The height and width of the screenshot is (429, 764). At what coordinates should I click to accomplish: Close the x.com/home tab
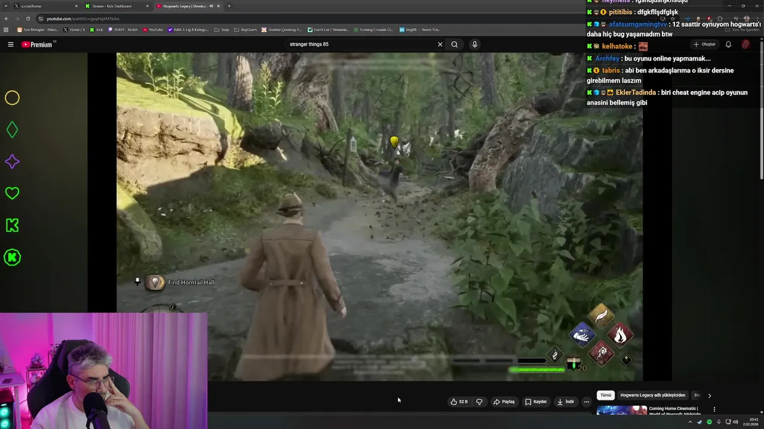pyautogui.click(x=76, y=6)
